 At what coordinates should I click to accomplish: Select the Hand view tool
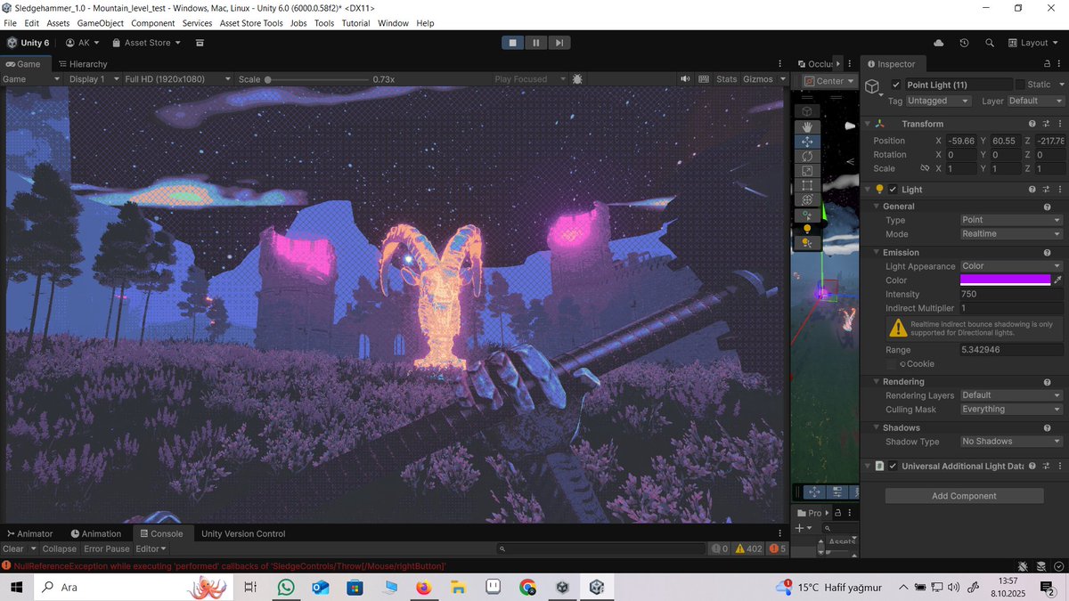(x=807, y=127)
